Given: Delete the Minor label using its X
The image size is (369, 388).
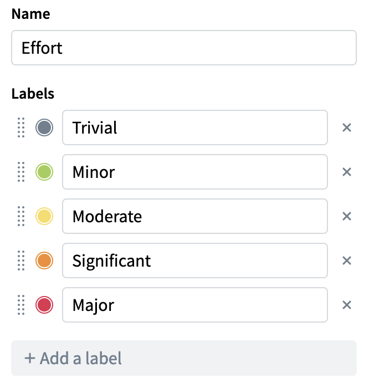Looking at the screenshot, I should pyautogui.click(x=347, y=172).
